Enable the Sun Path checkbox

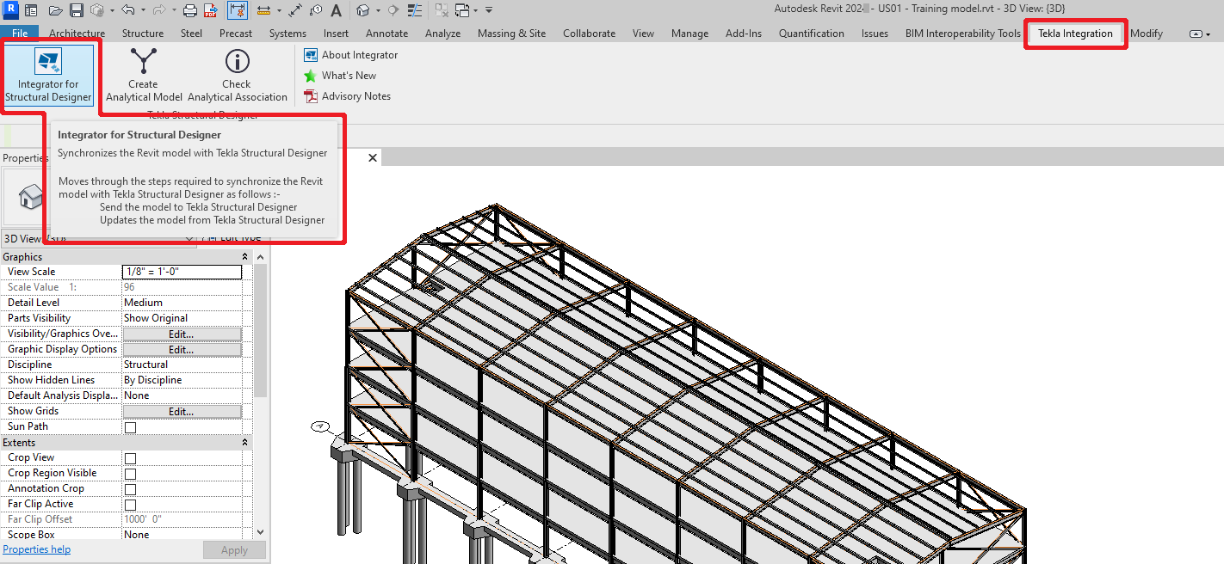131,427
